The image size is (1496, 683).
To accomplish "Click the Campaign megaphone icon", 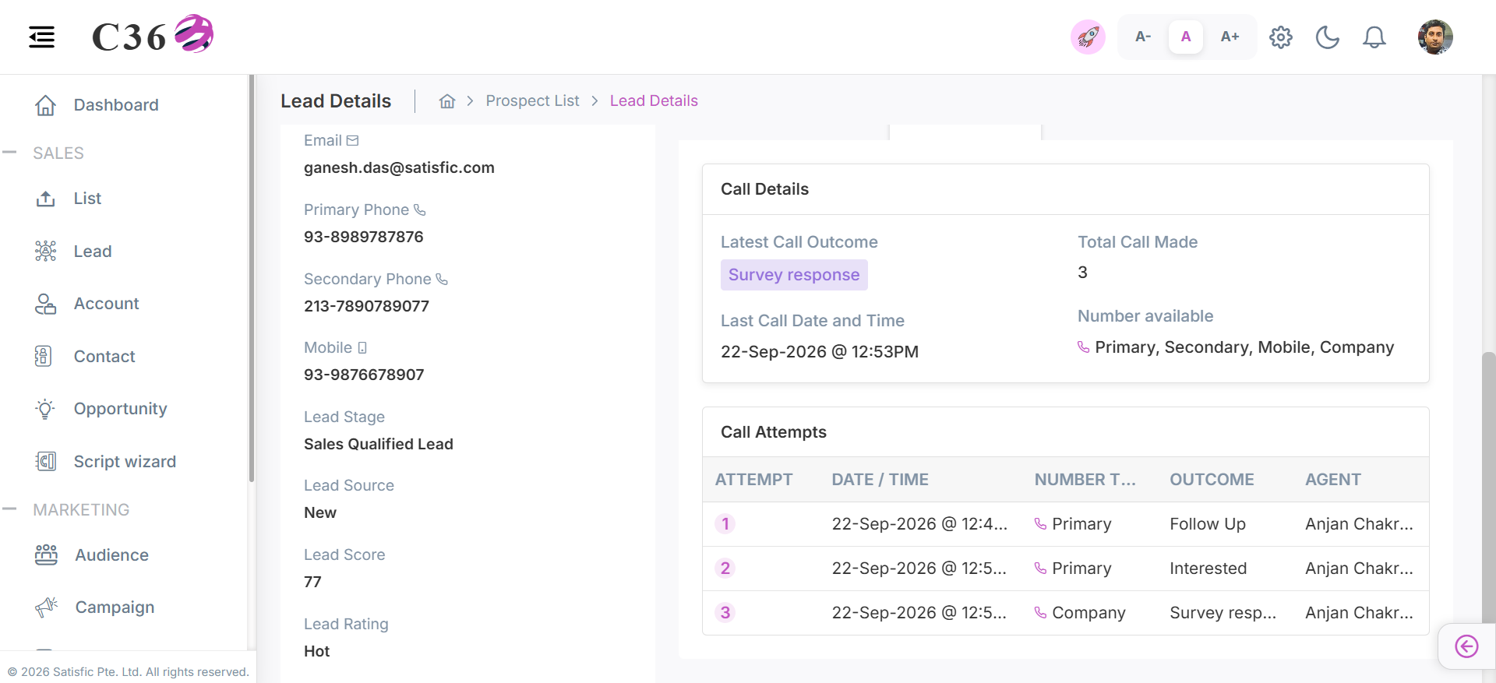I will click(46, 607).
